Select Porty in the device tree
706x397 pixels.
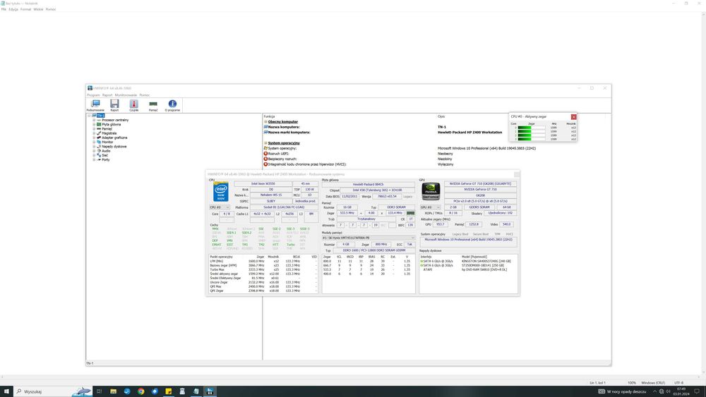click(106, 159)
